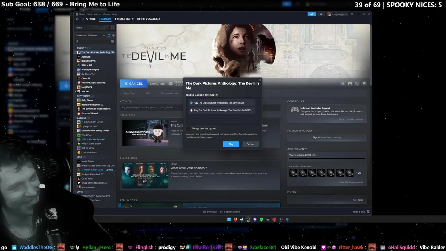Close the launch option dialog X
The image size is (446, 251).
(x=260, y=80)
